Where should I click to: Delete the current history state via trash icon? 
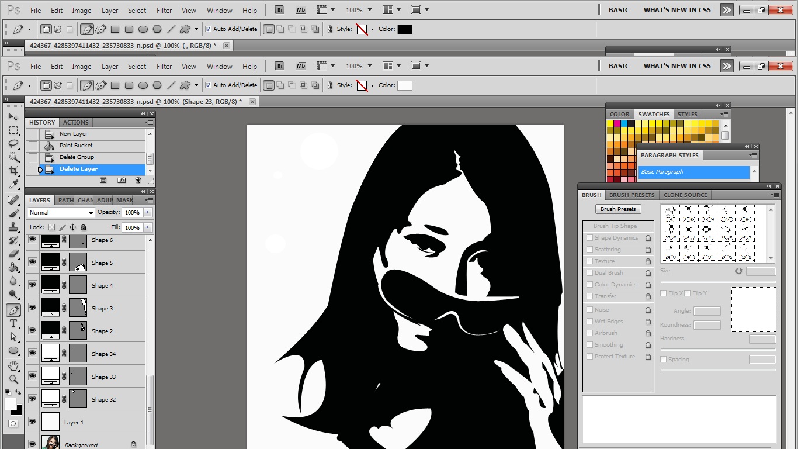pyautogui.click(x=138, y=181)
